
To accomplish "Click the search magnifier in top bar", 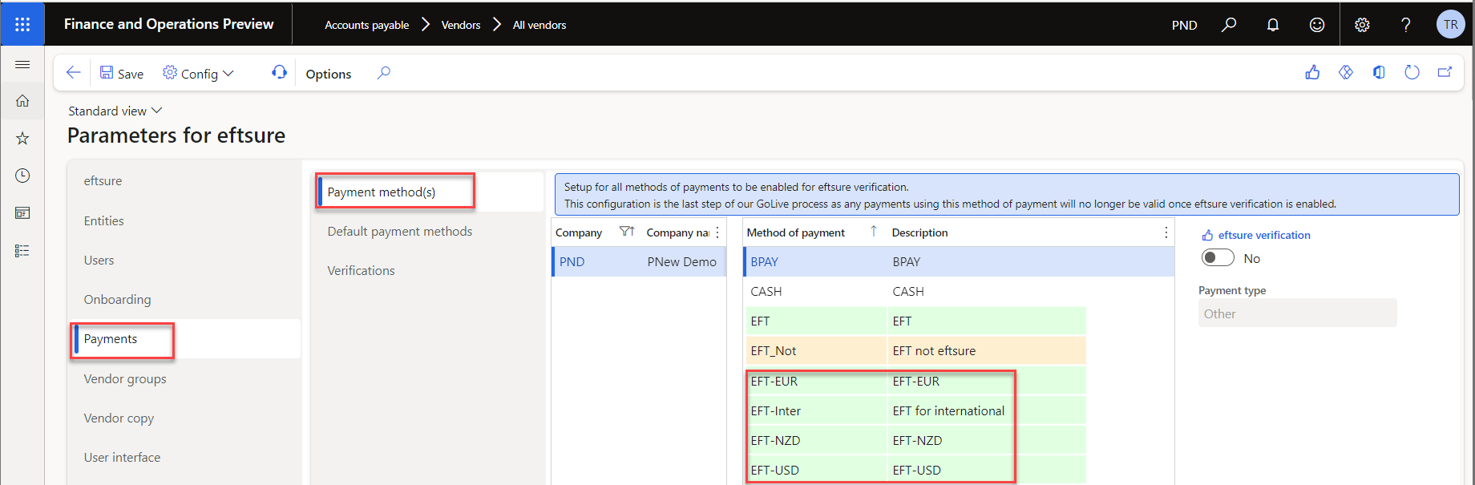I will click(x=1229, y=25).
